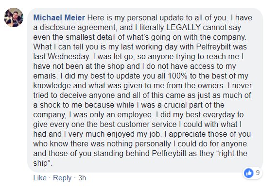This screenshot has width=278, height=190.
Task: Click the word LEGALLY in the comment
Action: (x=183, y=28)
